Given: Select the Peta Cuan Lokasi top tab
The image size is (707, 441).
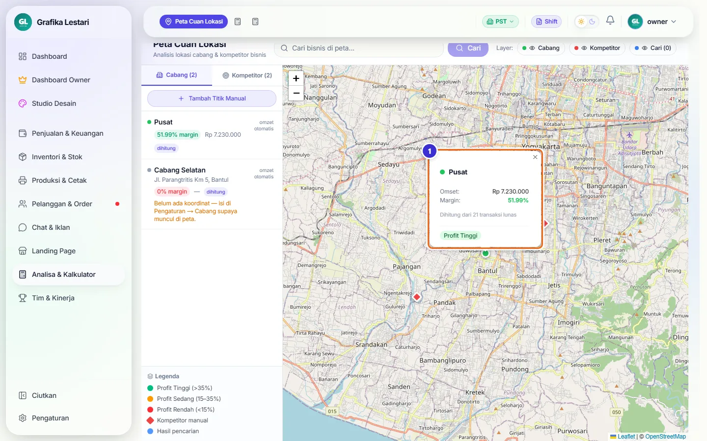Looking at the screenshot, I should [193, 22].
